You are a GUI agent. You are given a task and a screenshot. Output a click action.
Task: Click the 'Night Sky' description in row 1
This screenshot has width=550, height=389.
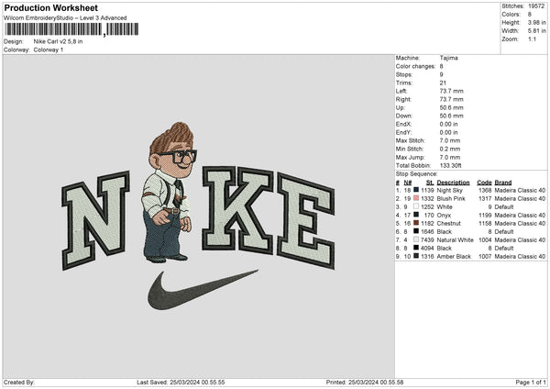[x=450, y=190]
